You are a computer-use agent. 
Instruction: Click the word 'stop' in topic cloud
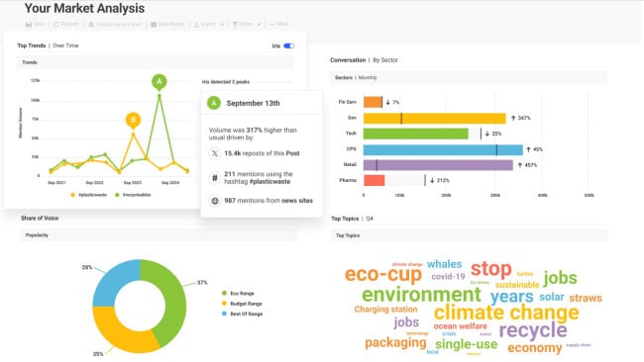pyautogui.click(x=490, y=269)
